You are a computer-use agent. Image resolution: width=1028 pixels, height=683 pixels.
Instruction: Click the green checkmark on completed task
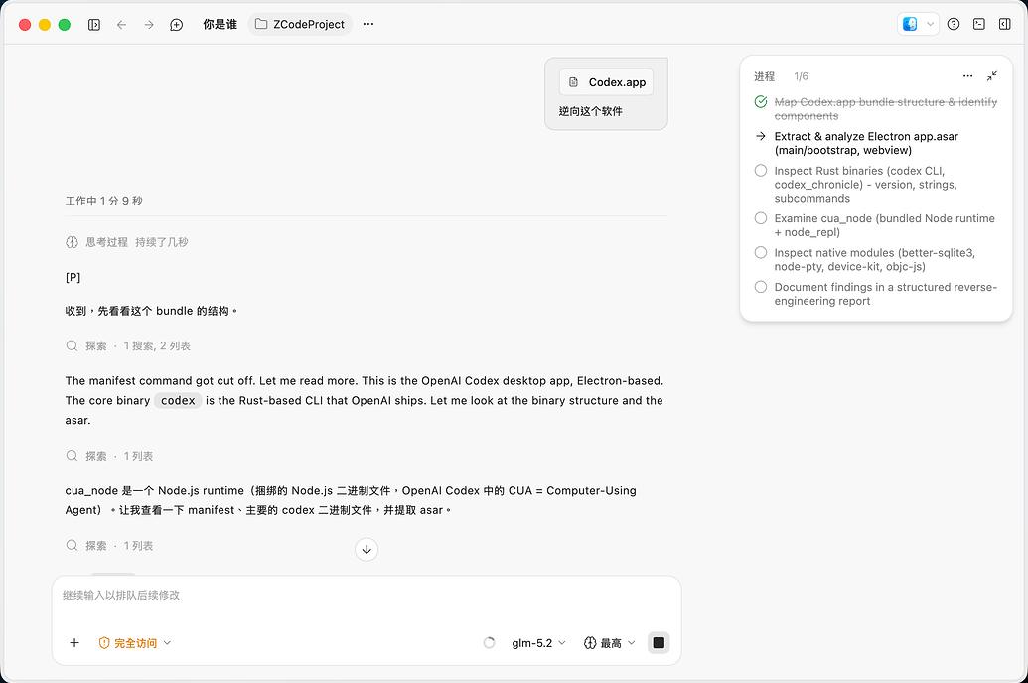point(761,101)
